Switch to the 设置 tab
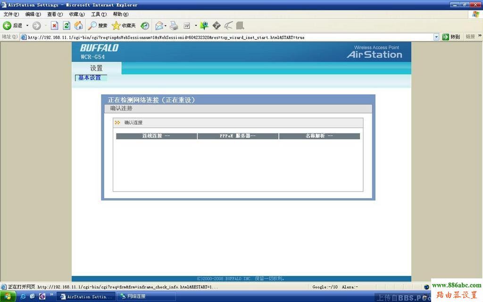This screenshot has width=483, height=302. click(96, 68)
